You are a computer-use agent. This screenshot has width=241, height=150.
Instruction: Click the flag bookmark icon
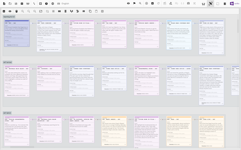(134, 3)
